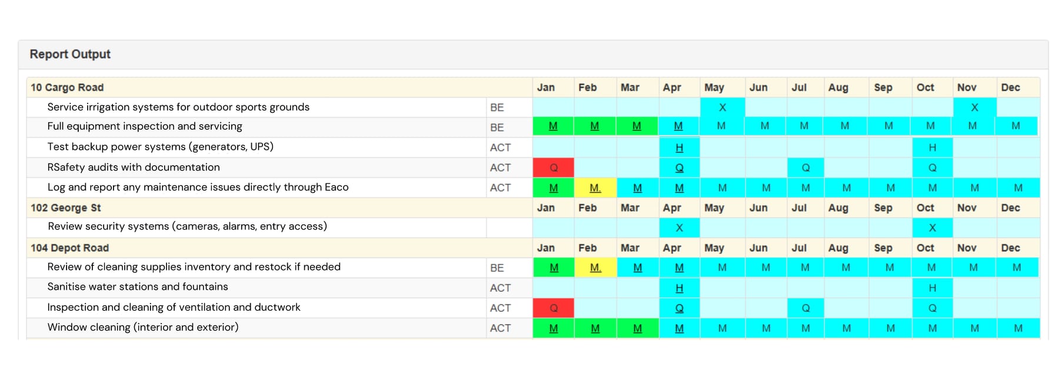Open April M link for cleaning supplies inventory row

click(680, 268)
